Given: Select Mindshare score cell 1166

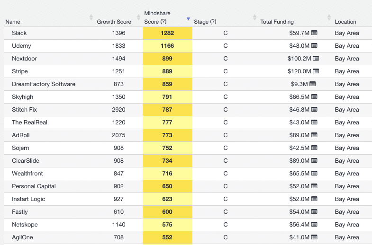Looking at the screenshot, I should pyautogui.click(x=167, y=46).
